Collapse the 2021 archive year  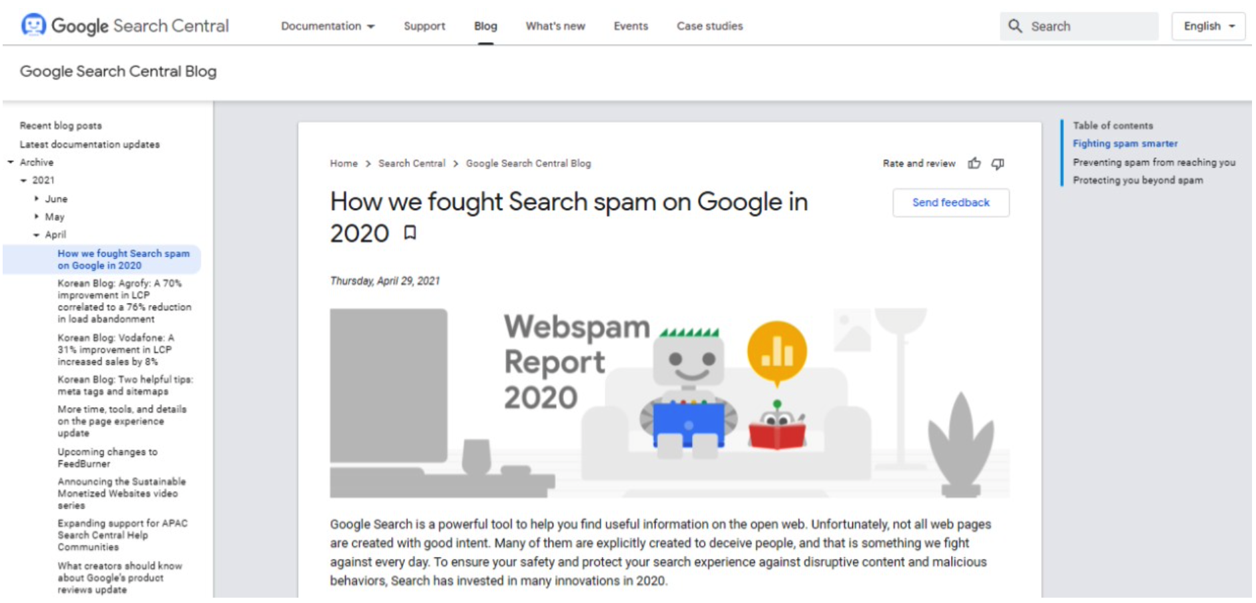click(24, 180)
